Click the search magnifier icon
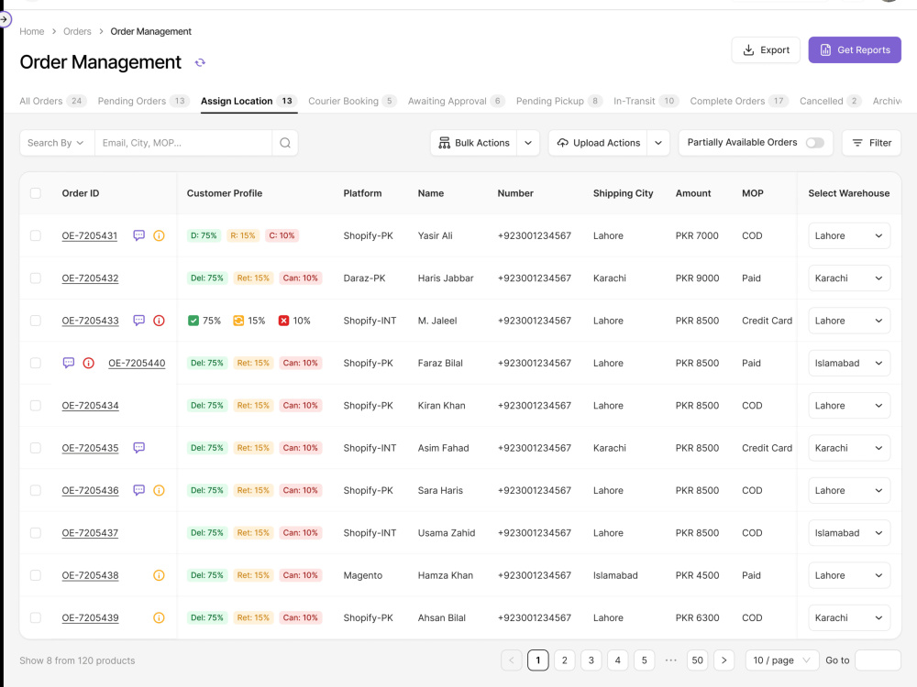This screenshot has height=687, width=917. (285, 143)
